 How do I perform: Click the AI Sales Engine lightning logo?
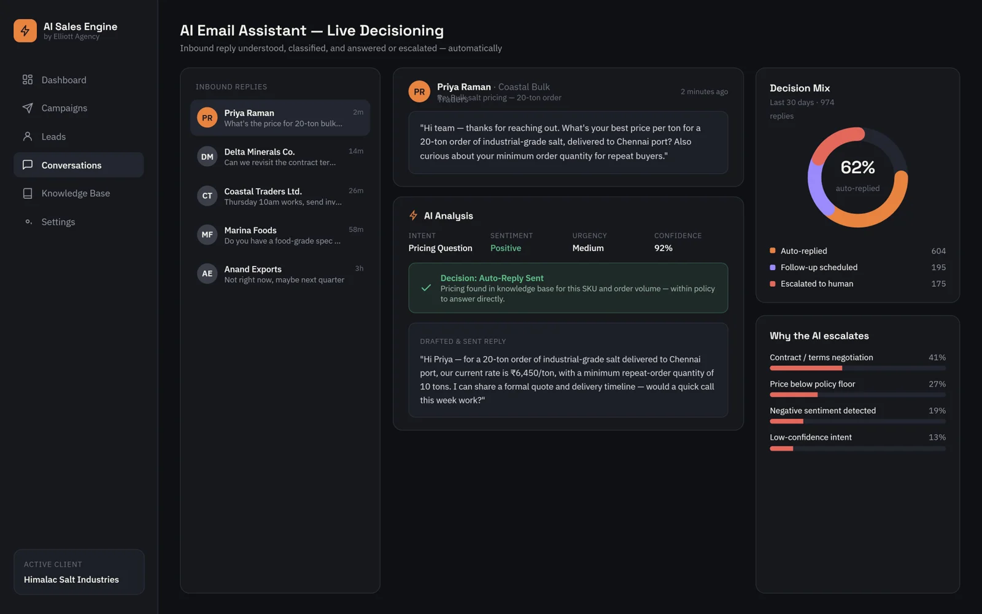(25, 31)
